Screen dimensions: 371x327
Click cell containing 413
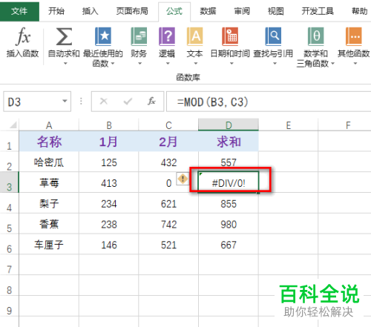click(x=109, y=182)
